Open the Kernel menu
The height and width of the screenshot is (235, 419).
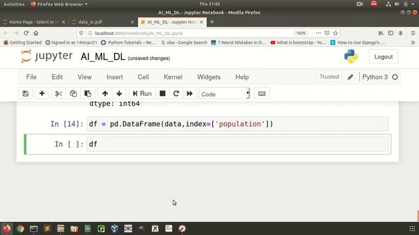point(173,77)
